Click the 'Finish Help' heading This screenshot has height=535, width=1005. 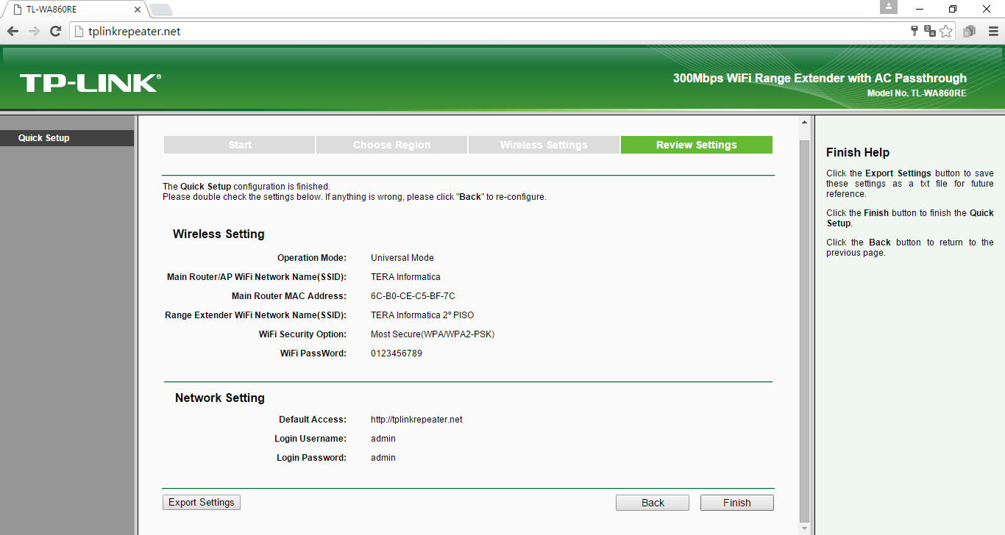[858, 152]
